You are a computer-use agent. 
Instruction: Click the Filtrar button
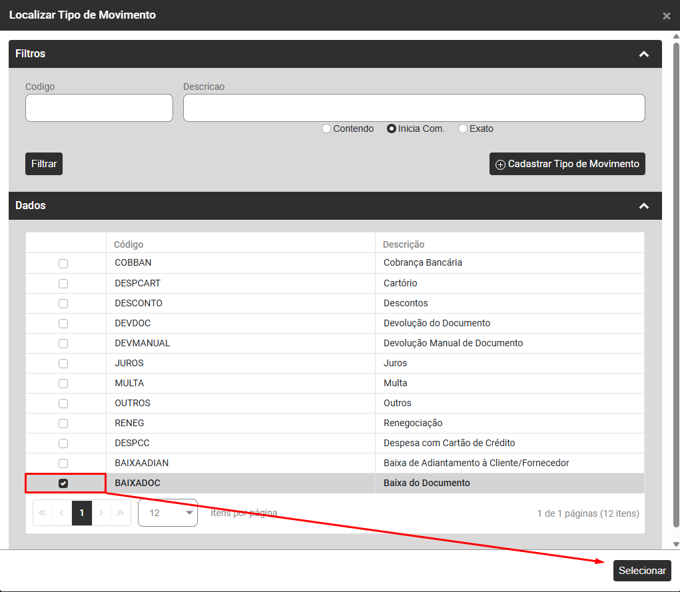coord(44,164)
